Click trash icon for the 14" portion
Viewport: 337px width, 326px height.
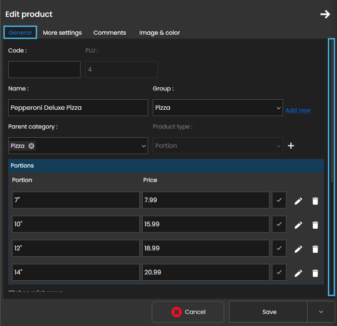point(315,273)
